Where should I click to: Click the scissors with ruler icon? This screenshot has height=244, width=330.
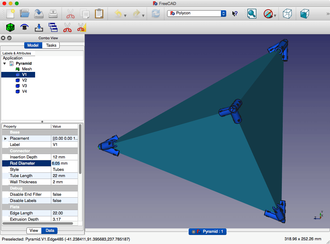pyautogui.click(x=81, y=27)
